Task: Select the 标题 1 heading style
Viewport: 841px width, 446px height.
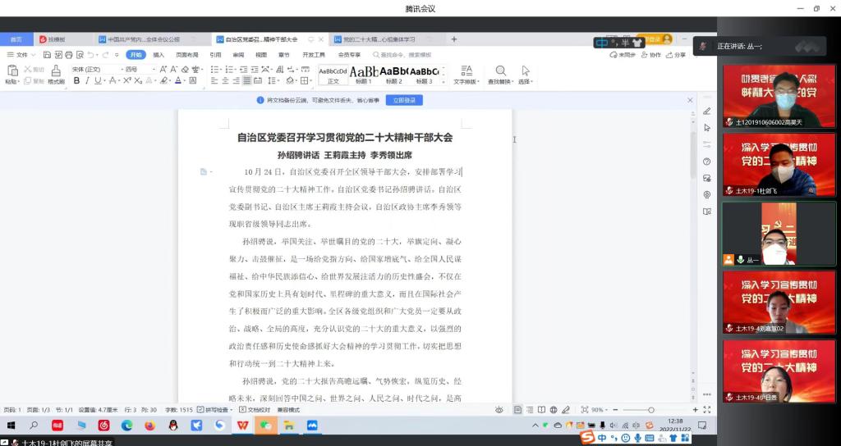Action: click(x=364, y=74)
